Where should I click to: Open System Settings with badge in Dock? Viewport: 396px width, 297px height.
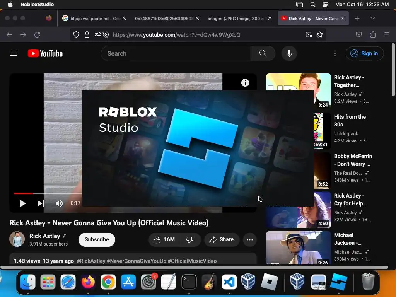coord(148,282)
